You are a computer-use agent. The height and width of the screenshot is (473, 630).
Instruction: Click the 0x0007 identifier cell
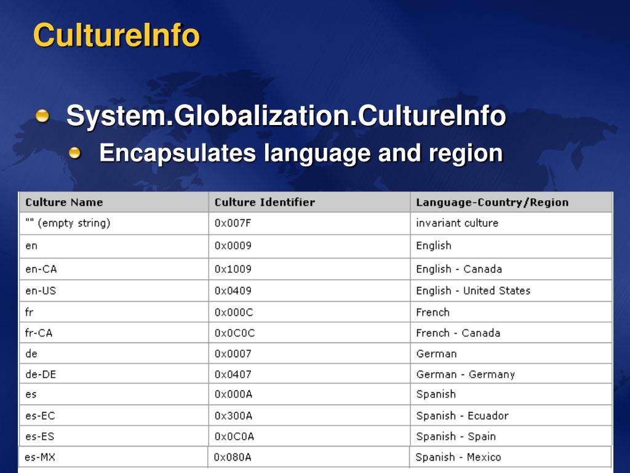pyautogui.click(x=309, y=354)
